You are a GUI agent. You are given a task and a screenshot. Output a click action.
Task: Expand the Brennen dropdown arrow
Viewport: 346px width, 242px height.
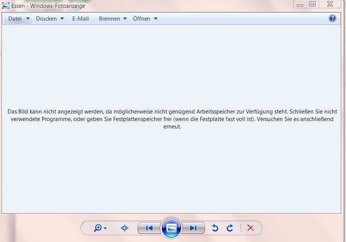(125, 19)
